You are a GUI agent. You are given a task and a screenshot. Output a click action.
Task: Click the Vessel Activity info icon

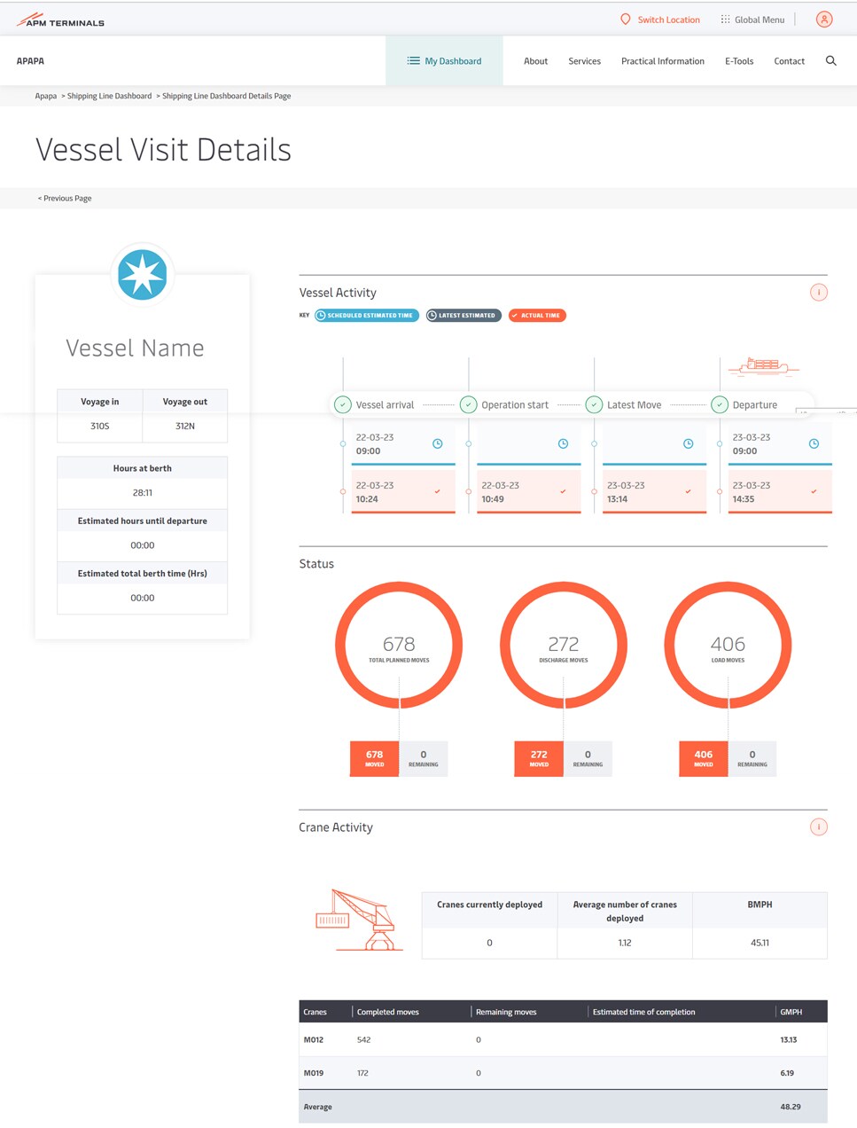[818, 293]
